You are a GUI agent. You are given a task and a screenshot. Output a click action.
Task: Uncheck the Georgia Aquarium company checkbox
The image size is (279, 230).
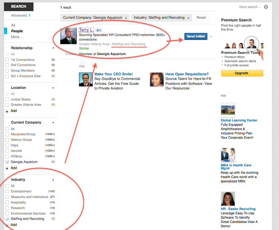7,162
